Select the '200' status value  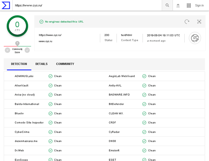(107, 35)
